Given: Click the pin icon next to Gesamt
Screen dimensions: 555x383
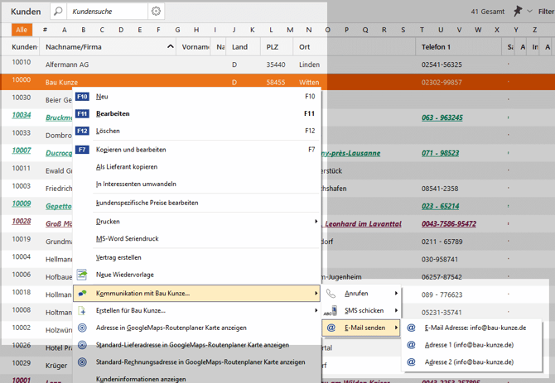Looking at the screenshot, I should click(518, 11).
